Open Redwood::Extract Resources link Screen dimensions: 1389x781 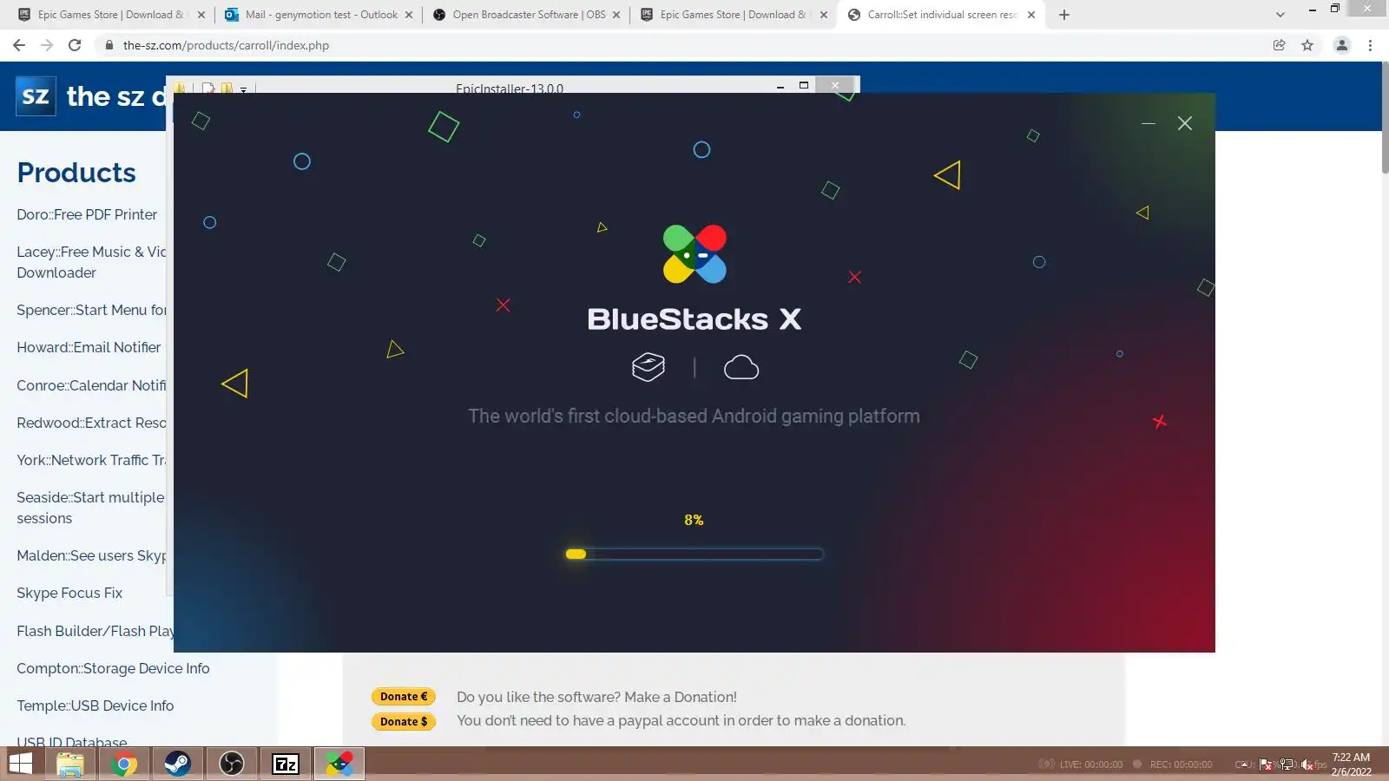91,423
